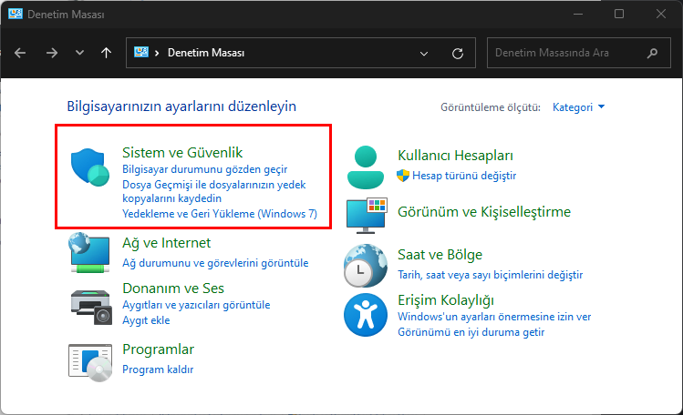Go forward with the right arrow button

click(52, 53)
